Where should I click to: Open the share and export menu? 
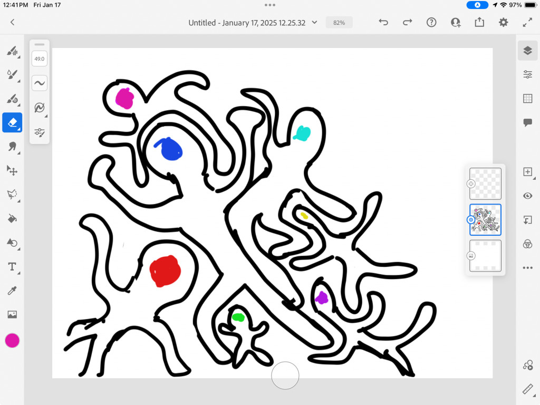point(479,22)
